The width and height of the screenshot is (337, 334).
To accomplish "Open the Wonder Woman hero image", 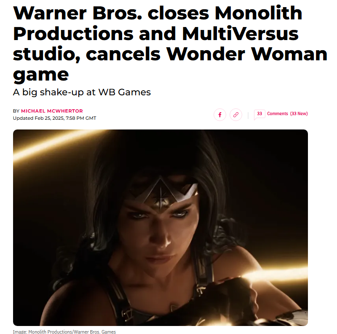I will [160, 228].
